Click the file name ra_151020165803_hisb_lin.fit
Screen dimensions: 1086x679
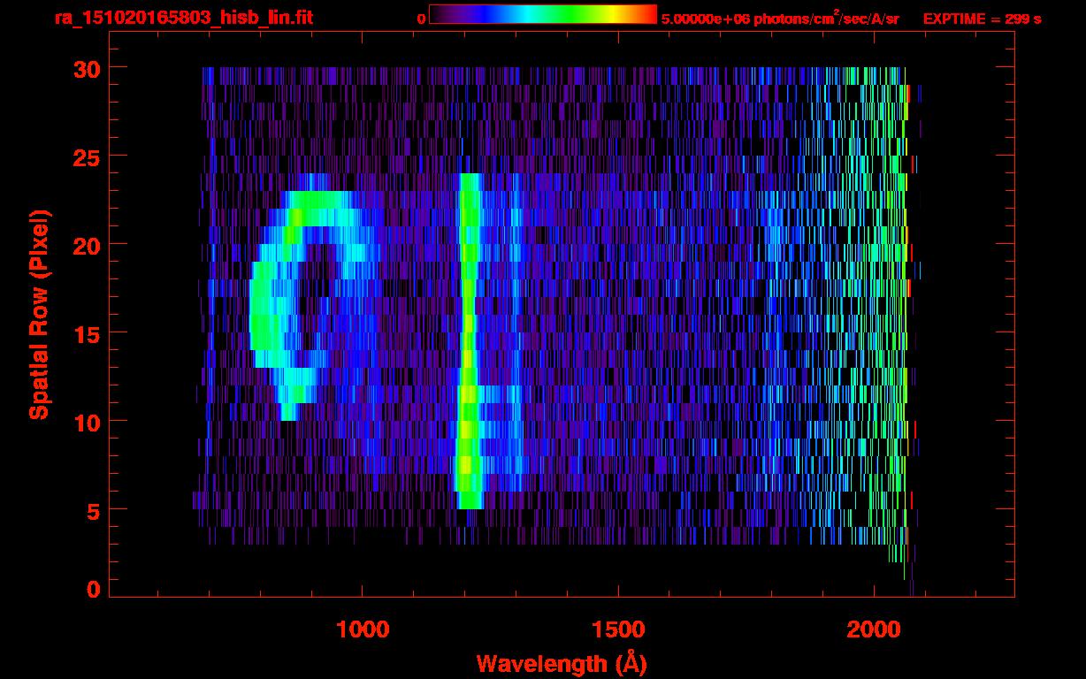point(183,18)
